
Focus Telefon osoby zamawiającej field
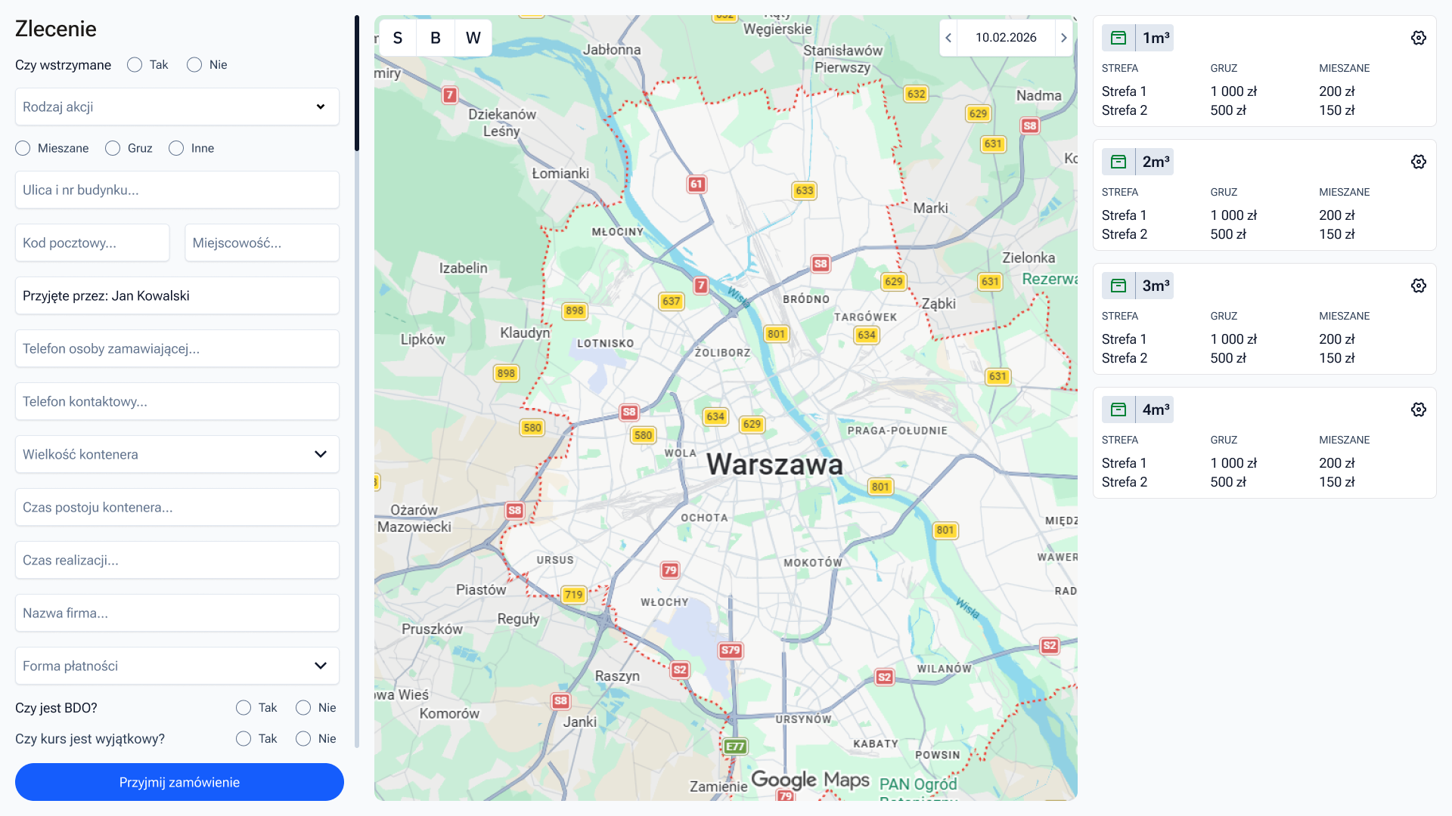(177, 348)
